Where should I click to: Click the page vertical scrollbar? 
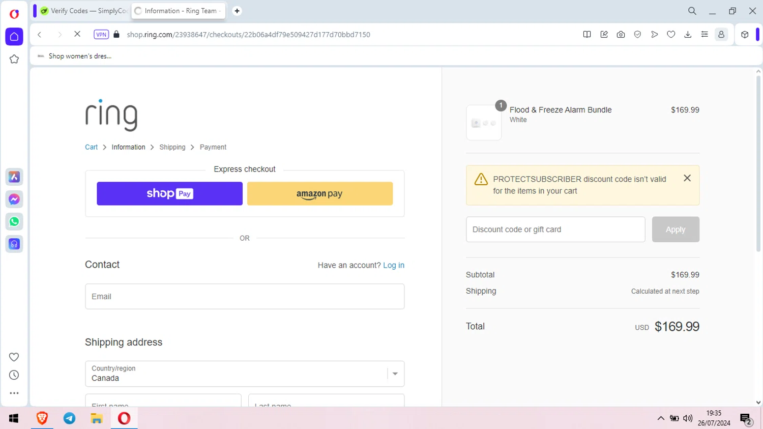[x=758, y=163]
